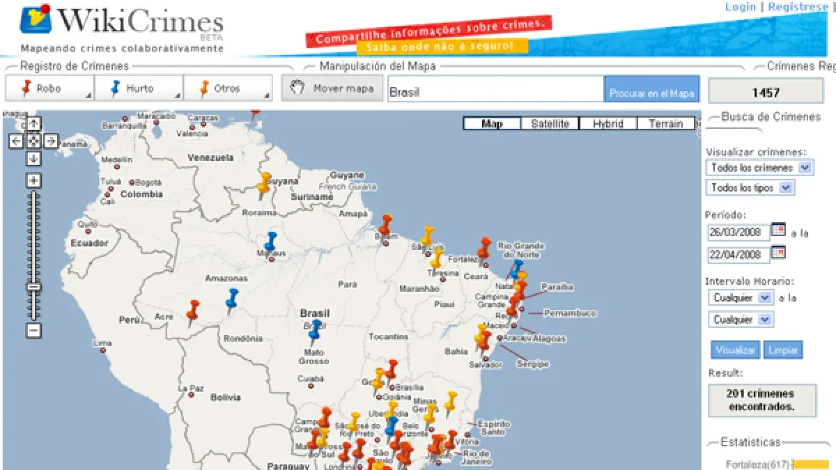Select the Robo crime type button
Image resolution: width=836 pixels, height=470 pixels.
[50, 88]
